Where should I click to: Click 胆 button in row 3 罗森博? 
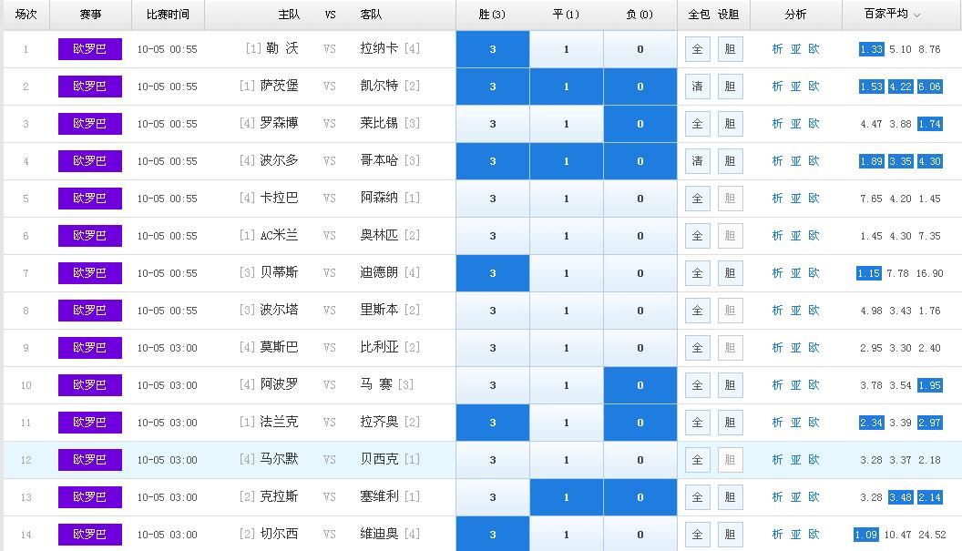[730, 124]
